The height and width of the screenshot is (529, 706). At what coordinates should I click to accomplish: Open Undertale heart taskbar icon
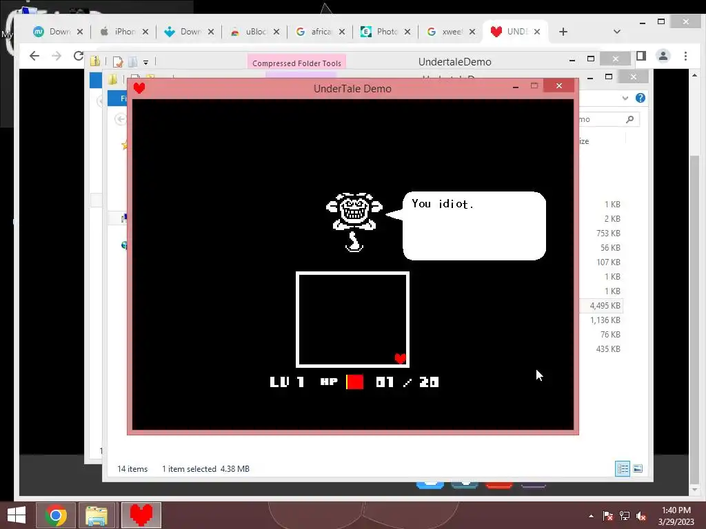[x=141, y=515]
